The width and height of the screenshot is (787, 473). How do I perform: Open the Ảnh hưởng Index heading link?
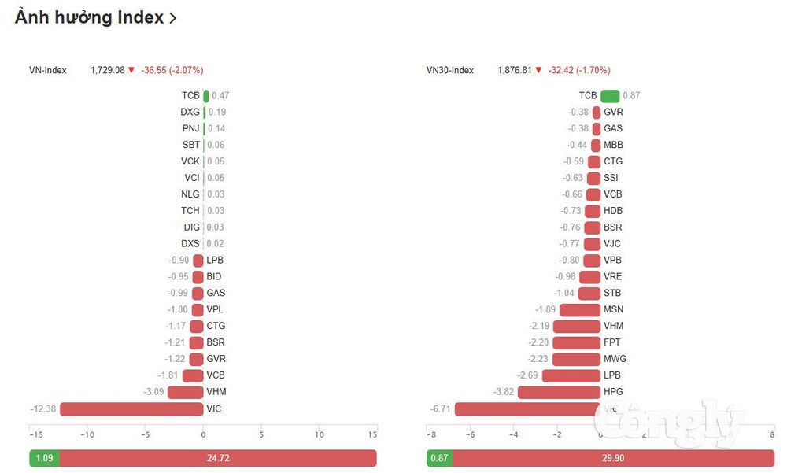pyautogui.click(x=90, y=17)
